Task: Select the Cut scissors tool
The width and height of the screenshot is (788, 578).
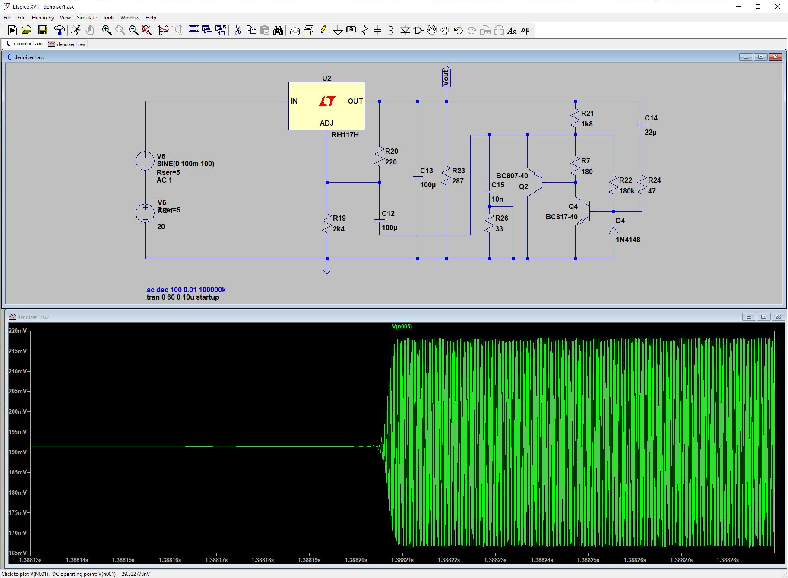Action: (237, 30)
